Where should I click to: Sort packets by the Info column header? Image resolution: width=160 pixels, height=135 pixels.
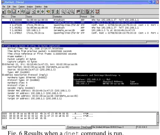click(125, 17)
